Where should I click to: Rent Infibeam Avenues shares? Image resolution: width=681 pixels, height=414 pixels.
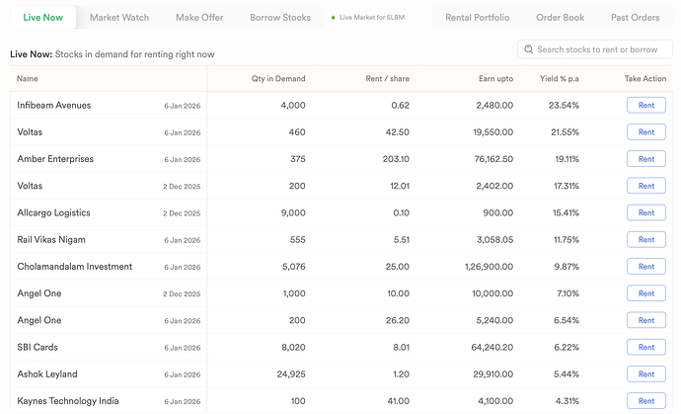[x=645, y=105]
